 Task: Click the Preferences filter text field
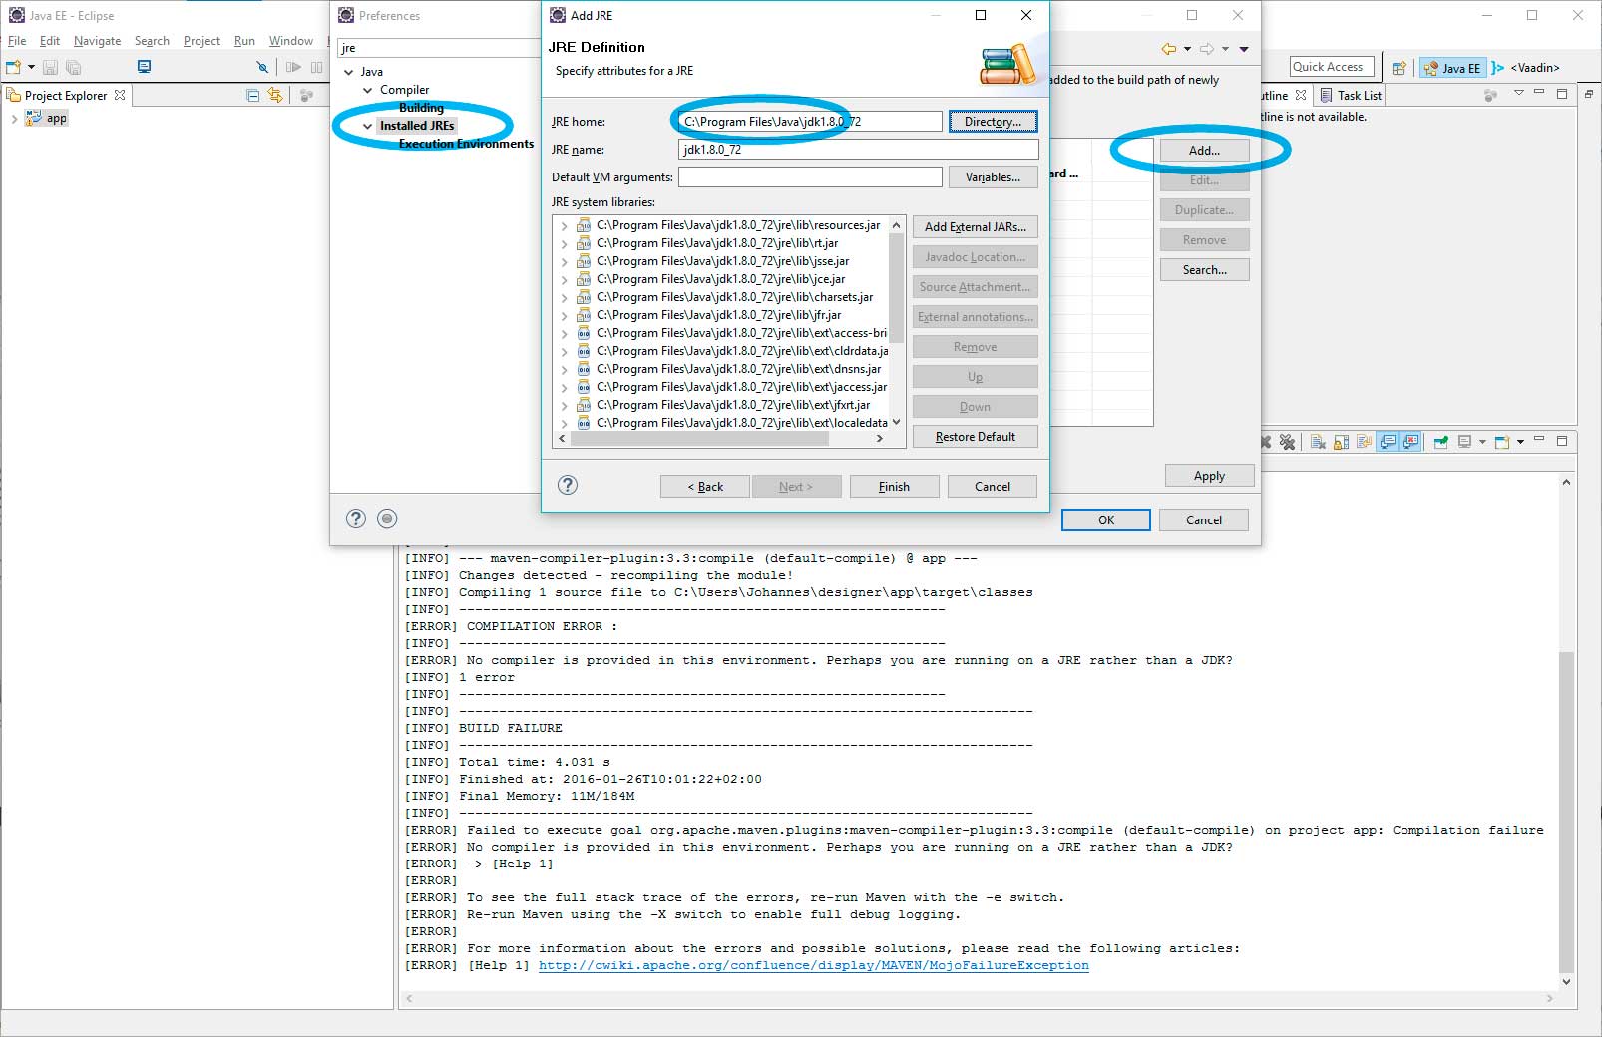437,48
